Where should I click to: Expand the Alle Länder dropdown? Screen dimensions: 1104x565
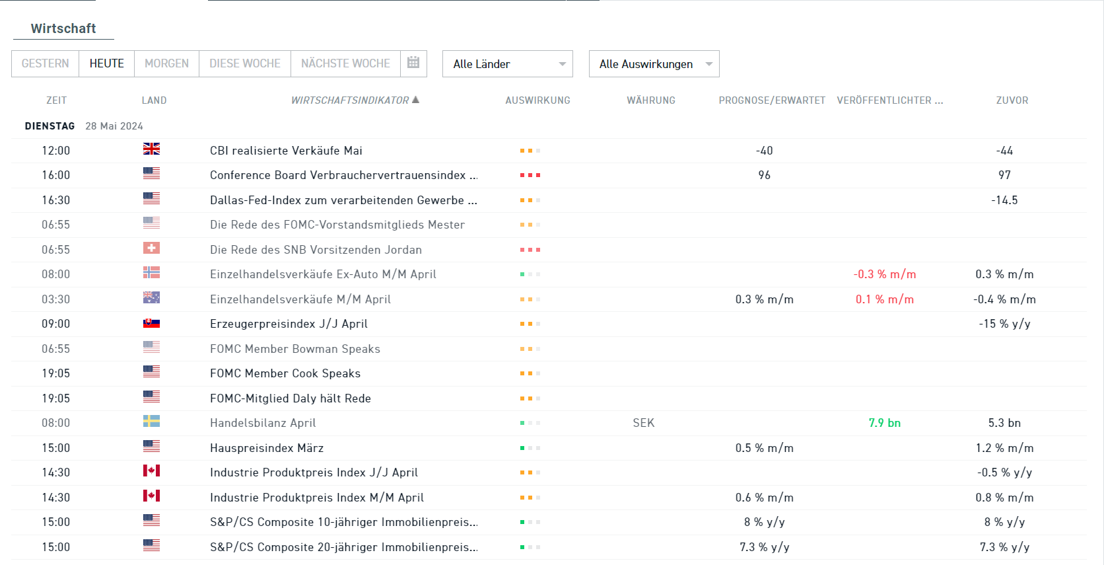[507, 64]
